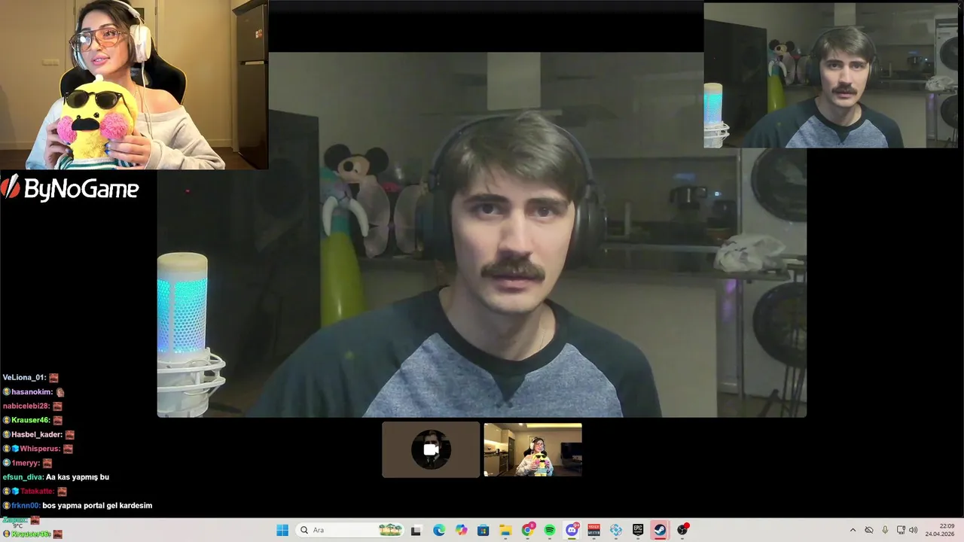Image resolution: width=964 pixels, height=542 pixels.
Task: Click the taskbar search box labeled Ara
Action: (351, 530)
